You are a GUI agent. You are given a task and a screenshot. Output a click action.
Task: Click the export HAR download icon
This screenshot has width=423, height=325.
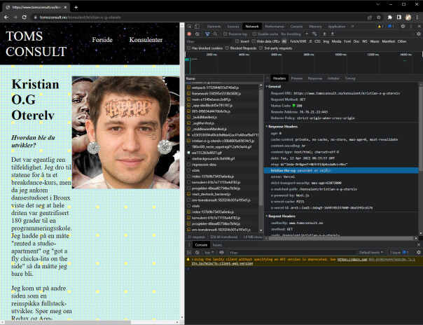coord(333,34)
